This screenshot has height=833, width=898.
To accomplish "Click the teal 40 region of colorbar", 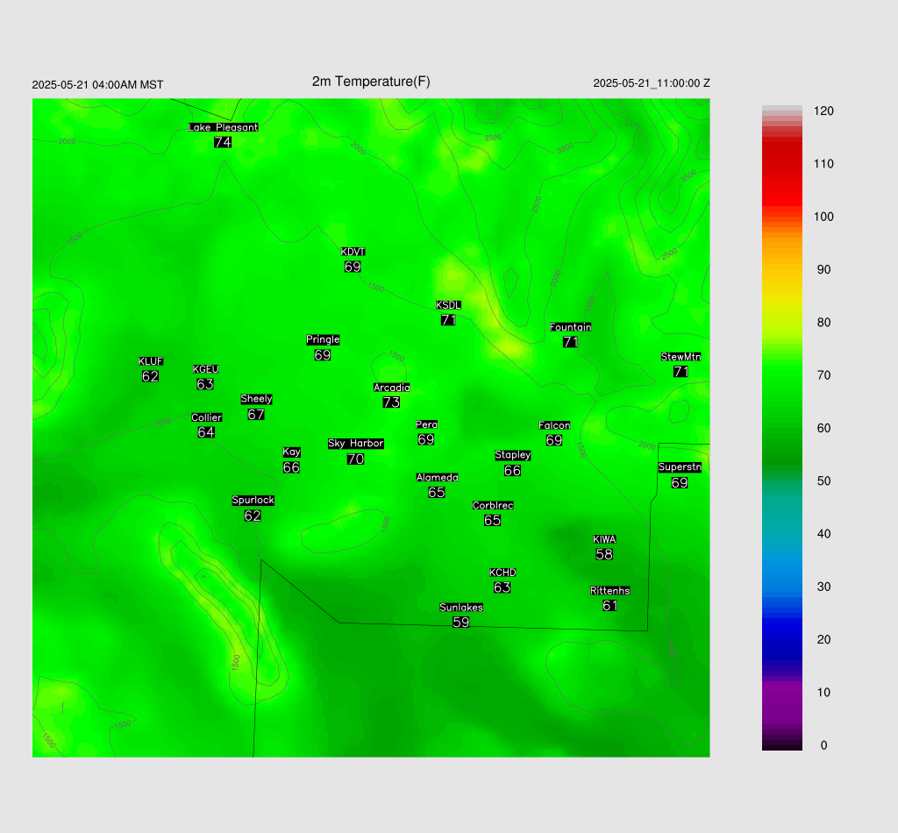I will pyautogui.click(x=781, y=534).
